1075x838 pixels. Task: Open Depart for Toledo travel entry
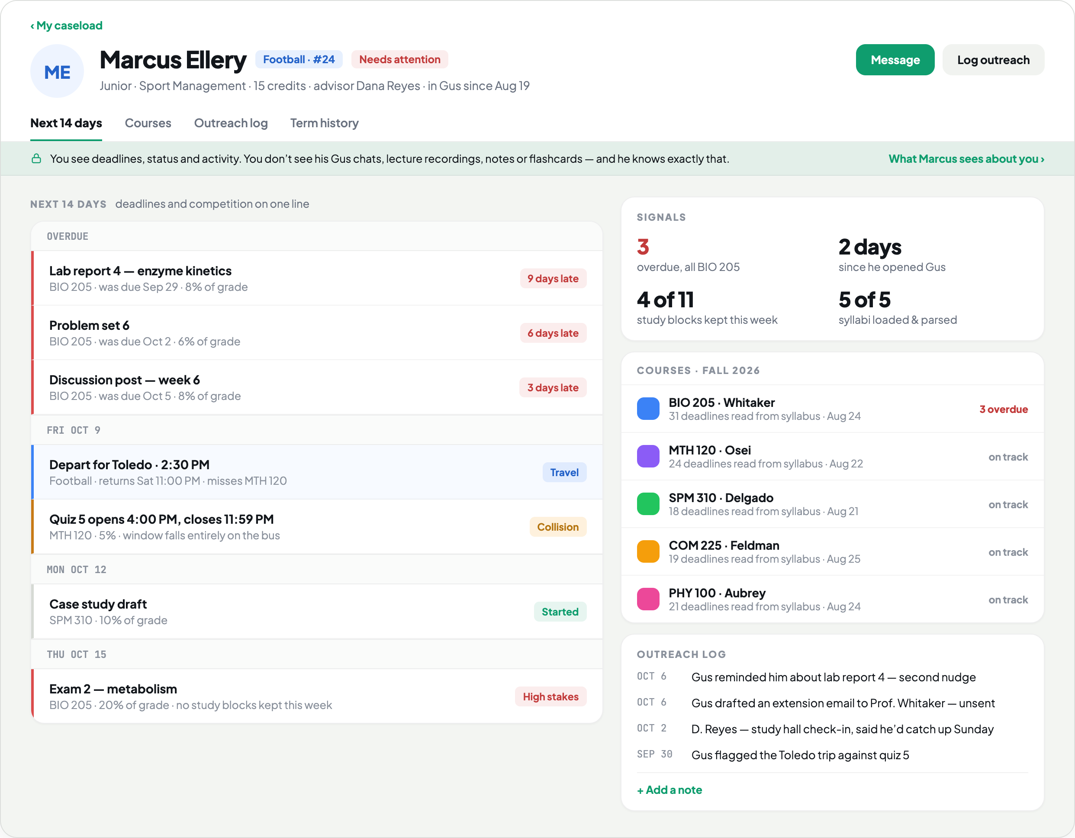click(317, 472)
